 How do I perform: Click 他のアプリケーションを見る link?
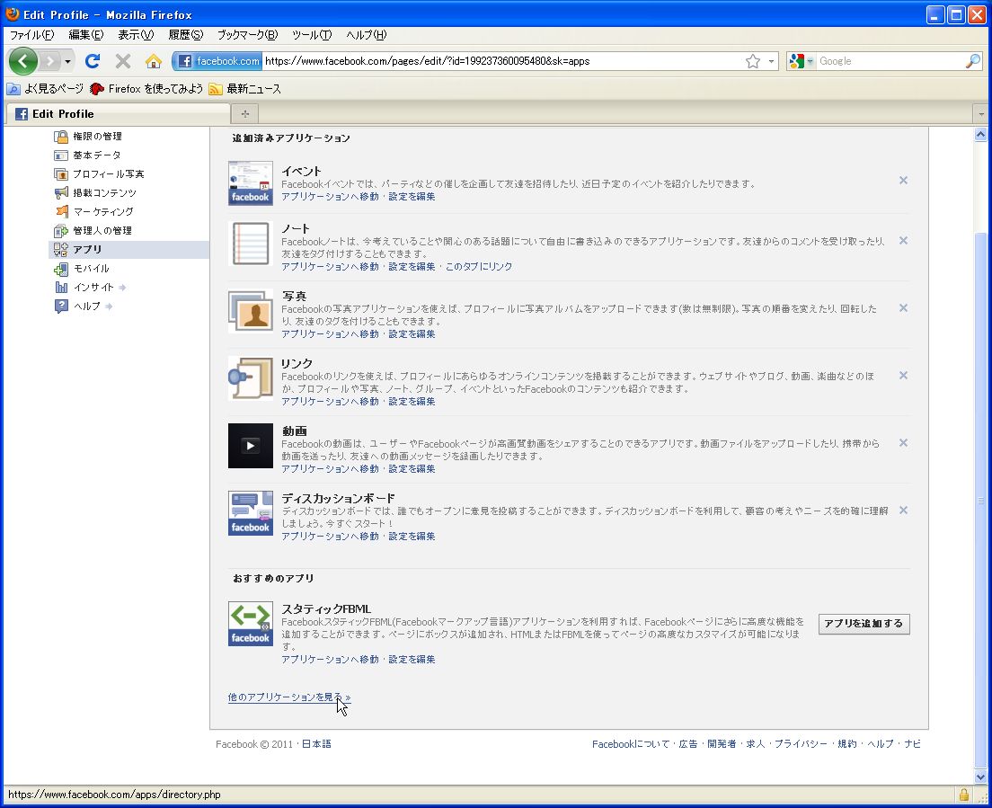(x=289, y=697)
